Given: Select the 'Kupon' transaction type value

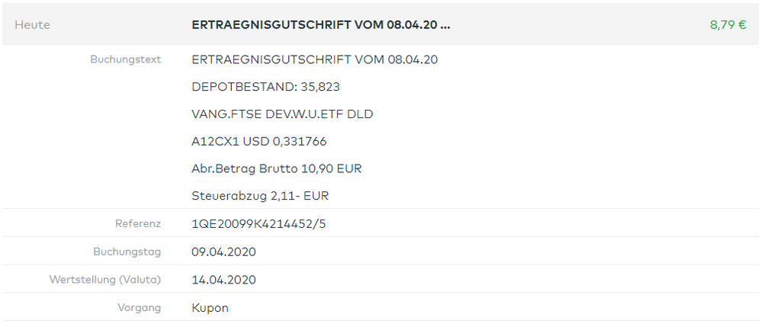Looking at the screenshot, I should tap(210, 308).
